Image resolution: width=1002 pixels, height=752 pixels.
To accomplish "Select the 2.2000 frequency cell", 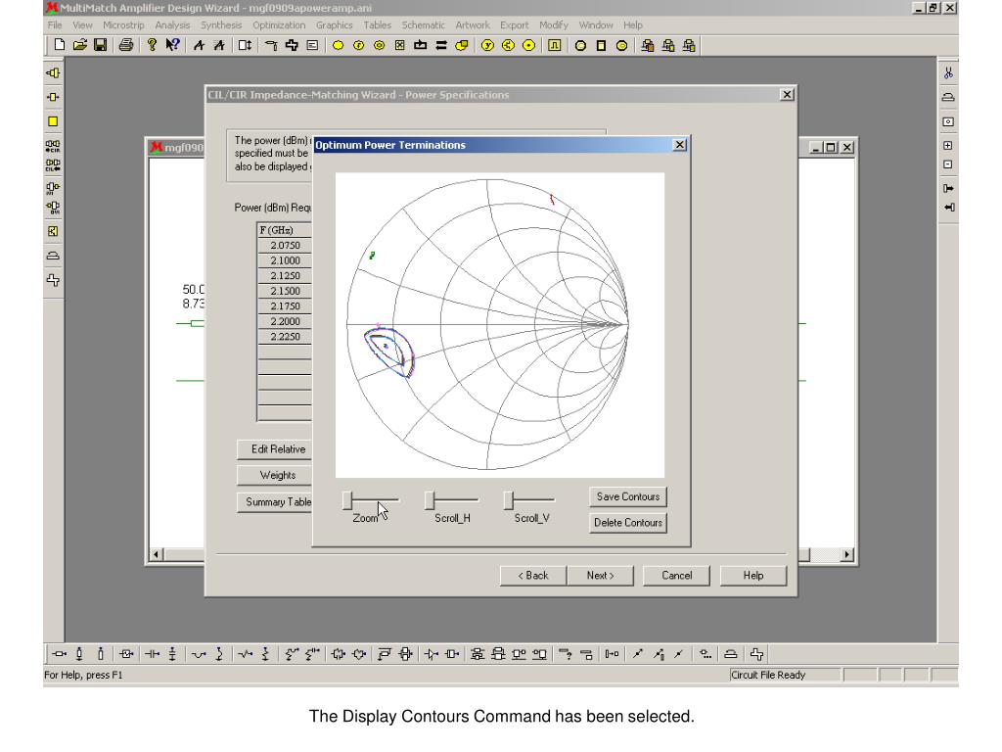I will tap(285, 321).
